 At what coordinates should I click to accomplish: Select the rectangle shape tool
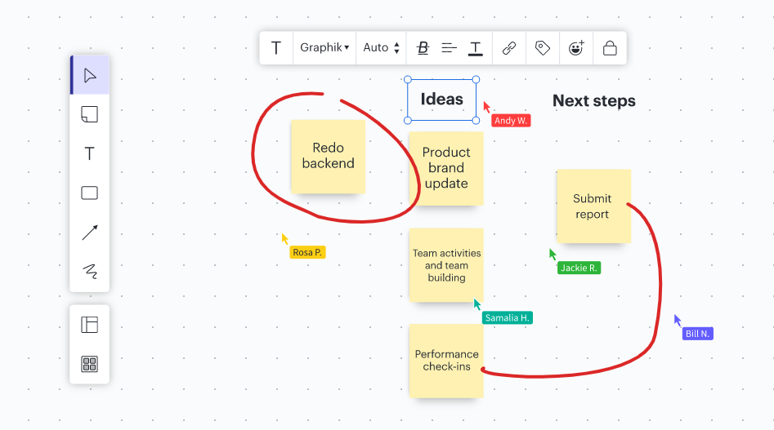[x=89, y=193]
